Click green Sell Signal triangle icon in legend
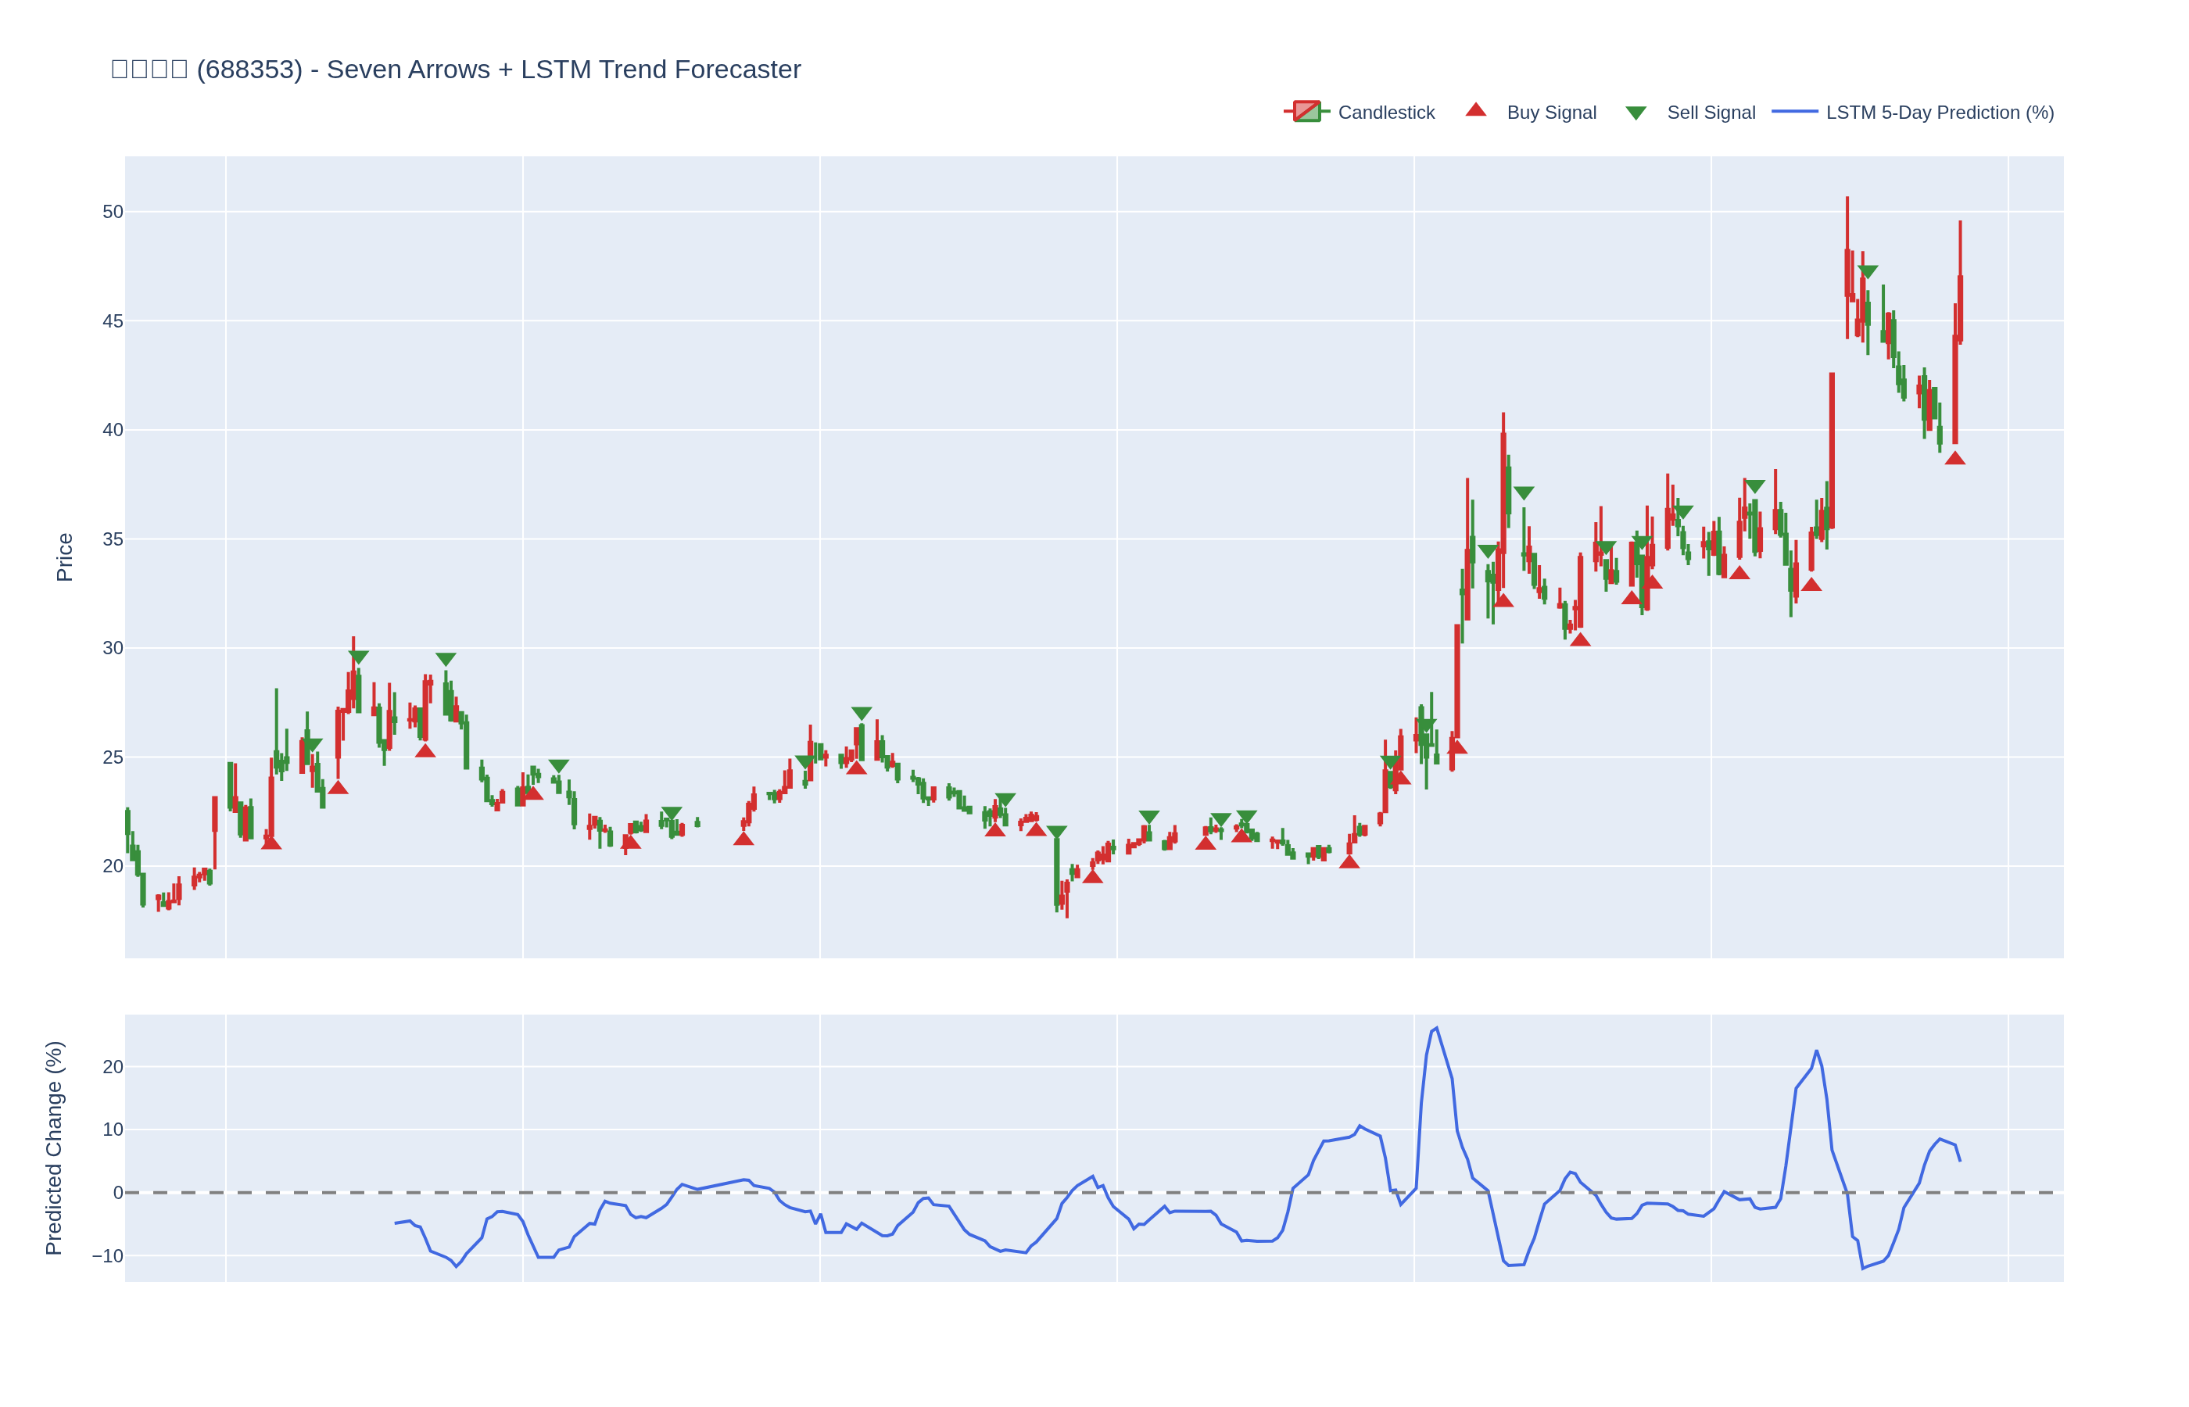This screenshot has width=2189, height=1407. (x=1635, y=113)
